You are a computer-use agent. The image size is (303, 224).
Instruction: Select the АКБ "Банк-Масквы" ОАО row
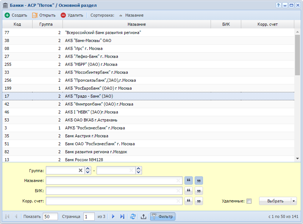[148, 40]
